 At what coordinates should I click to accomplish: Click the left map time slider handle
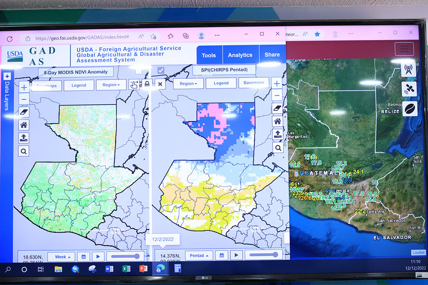(137, 256)
